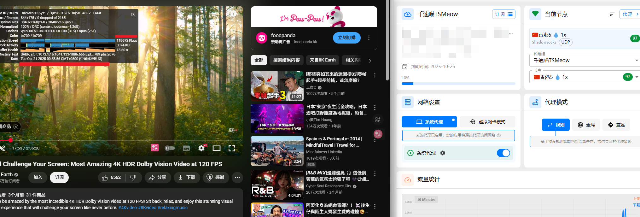The image size is (640, 217).
Task: Open YouTube player settings gear
Action: click(201, 148)
